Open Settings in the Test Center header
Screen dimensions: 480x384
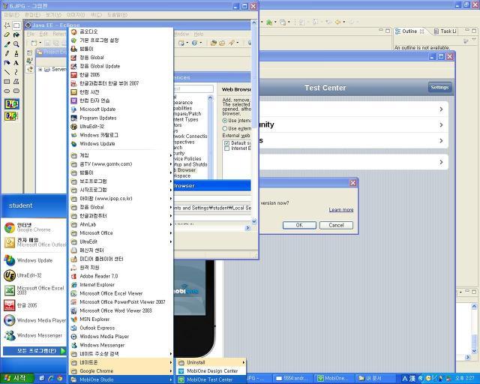pyautogui.click(x=439, y=88)
